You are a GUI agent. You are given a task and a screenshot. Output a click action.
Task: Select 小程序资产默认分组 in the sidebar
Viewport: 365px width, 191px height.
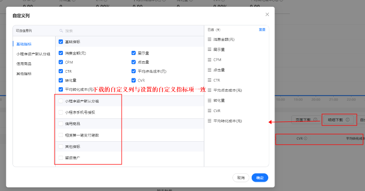tap(33, 54)
